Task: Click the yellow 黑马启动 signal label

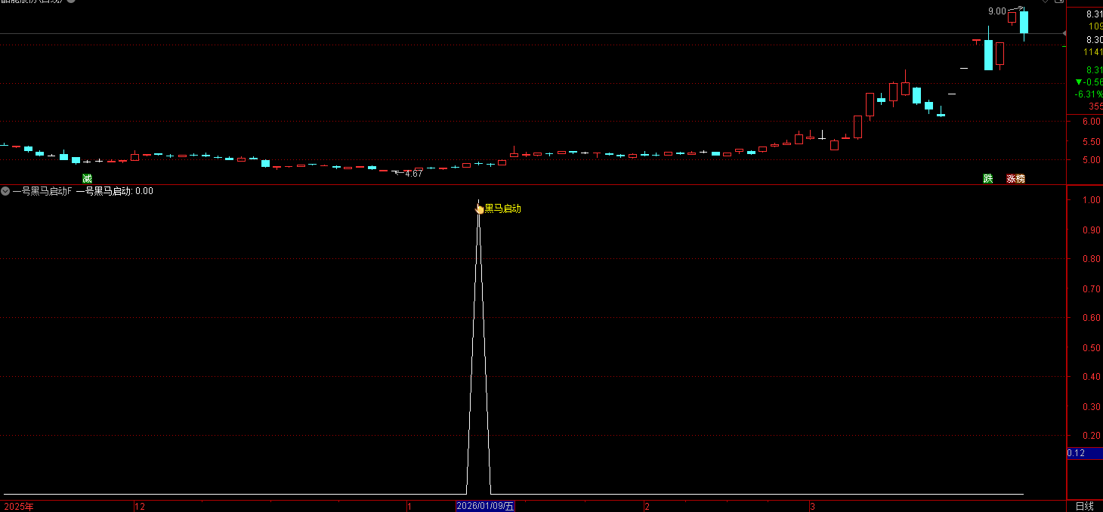Action: pyautogui.click(x=502, y=208)
